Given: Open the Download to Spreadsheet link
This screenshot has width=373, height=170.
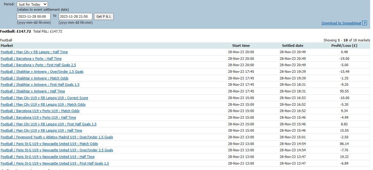Looking at the screenshot, I should pos(341,23).
